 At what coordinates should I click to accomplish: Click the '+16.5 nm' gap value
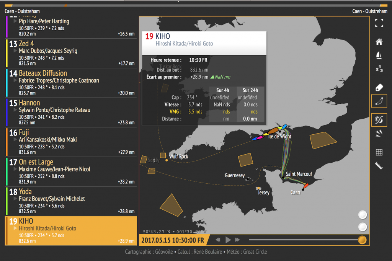[126, 34]
